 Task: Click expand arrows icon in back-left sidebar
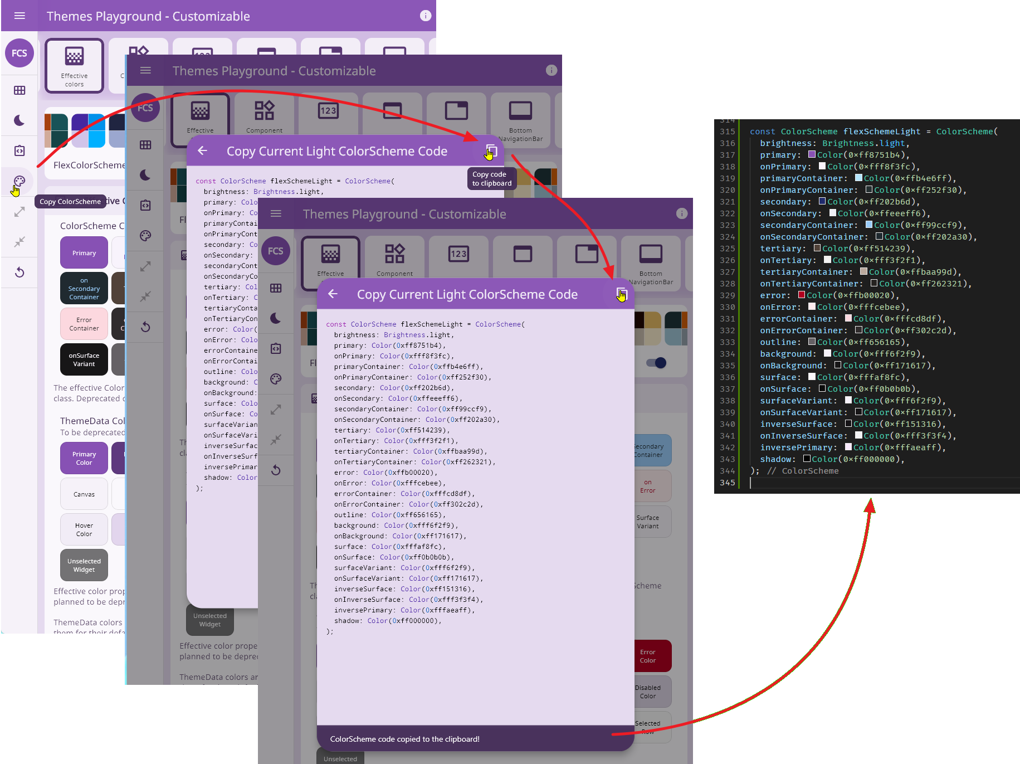pyautogui.click(x=19, y=212)
